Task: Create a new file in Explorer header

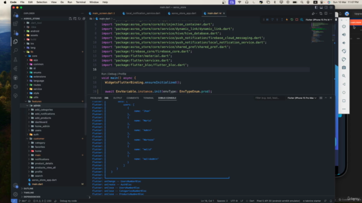Action: click(x=70, y=19)
